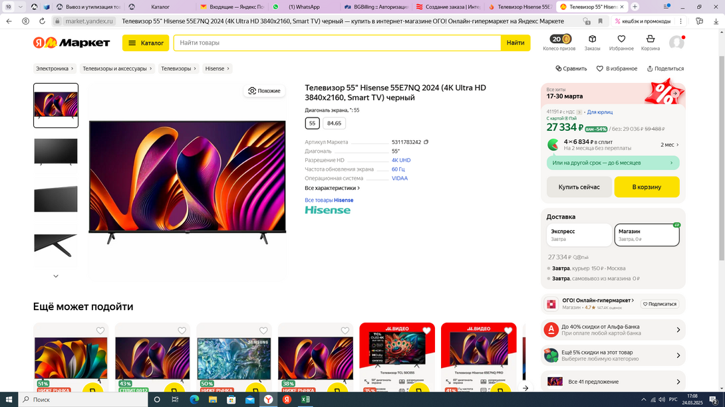Expand the thumbnail list down chevron
Image resolution: width=725 pixels, height=407 pixels.
(x=56, y=276)
